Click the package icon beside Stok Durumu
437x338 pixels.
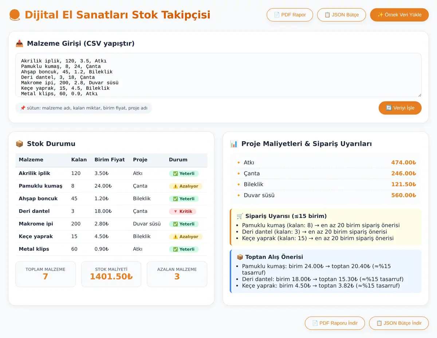click(19, 144)
